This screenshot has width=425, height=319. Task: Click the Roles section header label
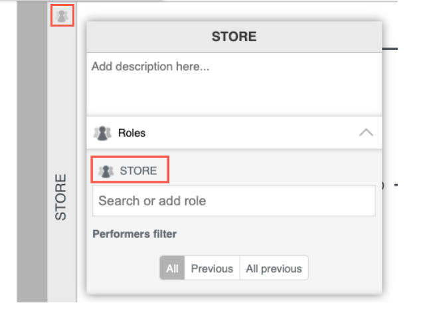[x=131, y=133]
